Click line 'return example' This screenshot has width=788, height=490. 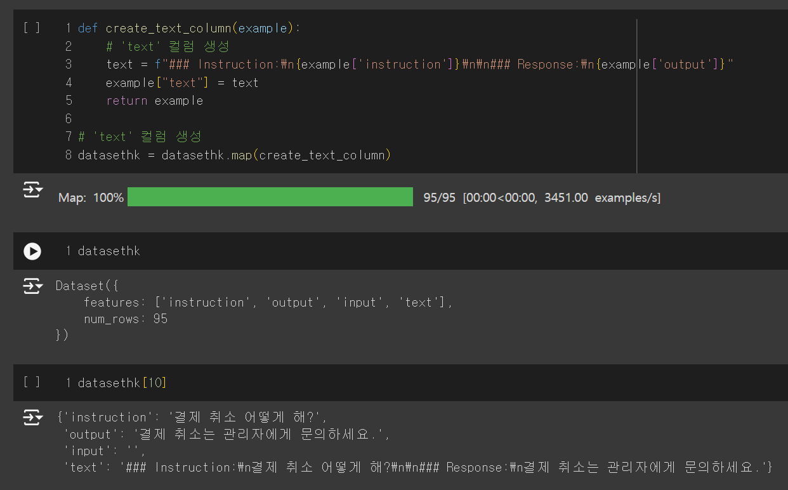tap(154, 100)
